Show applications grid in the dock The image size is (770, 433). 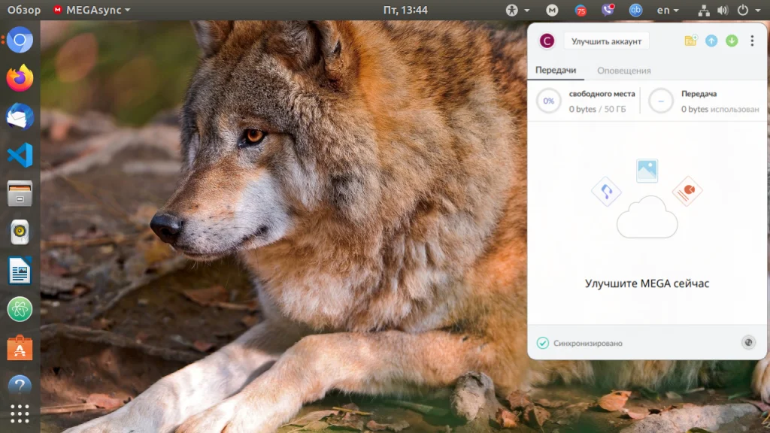(x=20, y=413)
